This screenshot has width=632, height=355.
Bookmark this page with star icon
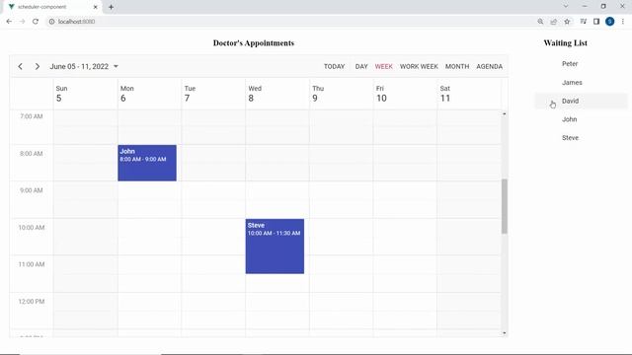567,22
